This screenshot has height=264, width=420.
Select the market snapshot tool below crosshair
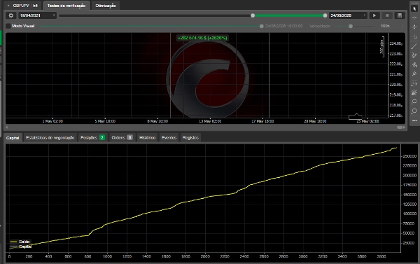tap(414, 27)
